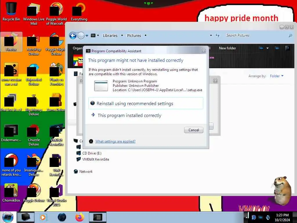Open the Arrange by Folder dropdown
The image size is (297, 223).
[x=276, y=76]
